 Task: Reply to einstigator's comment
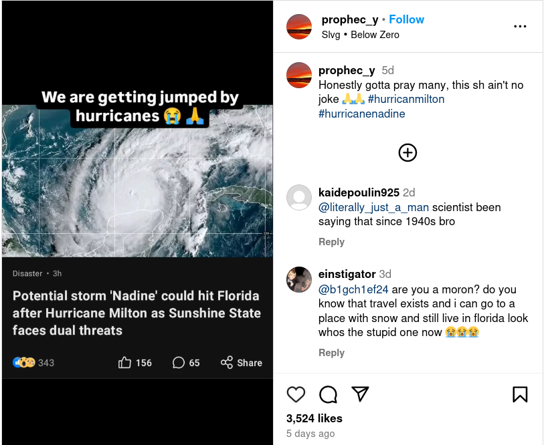click(x=331, y=353)
